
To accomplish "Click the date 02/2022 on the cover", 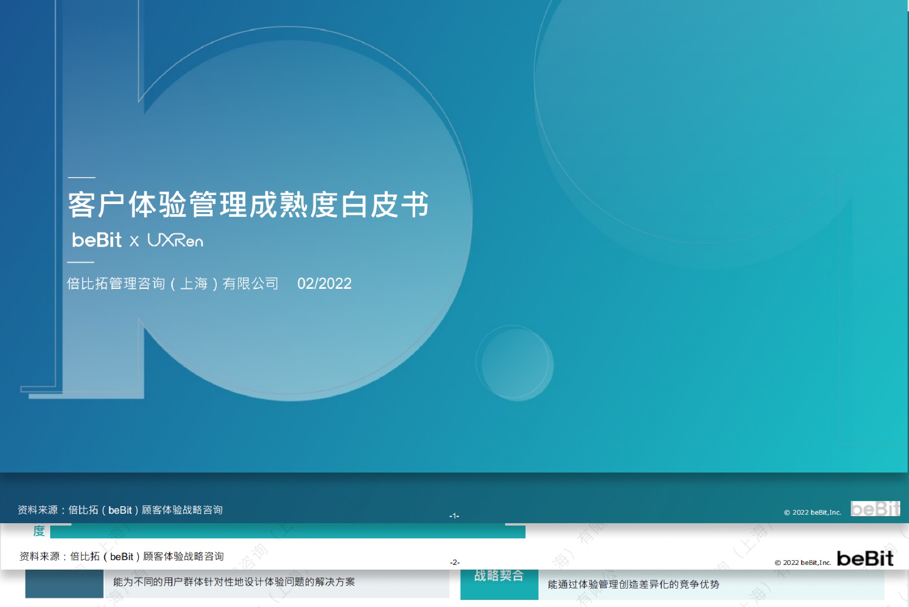I will 324,284.
